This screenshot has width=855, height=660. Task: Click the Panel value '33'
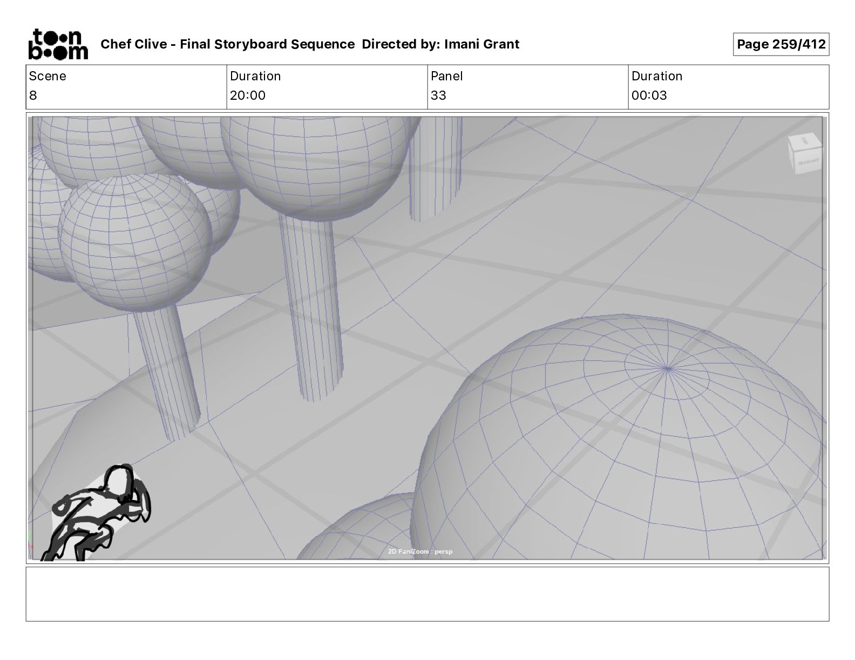click(x=438, y=95)
